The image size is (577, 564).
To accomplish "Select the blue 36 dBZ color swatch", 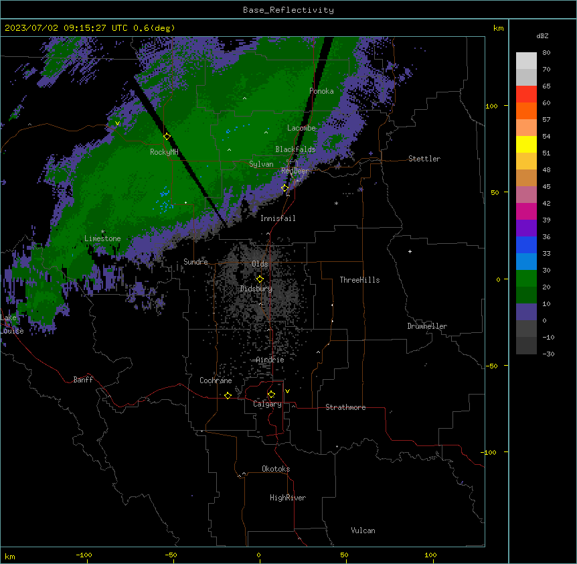I will coord(526,244).
